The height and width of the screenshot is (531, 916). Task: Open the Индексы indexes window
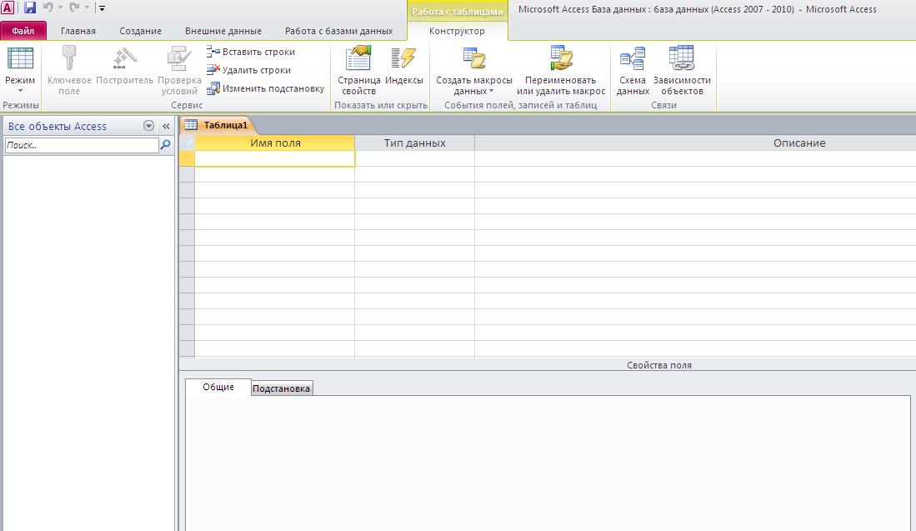pyautogui.click(x=403, y=65)
